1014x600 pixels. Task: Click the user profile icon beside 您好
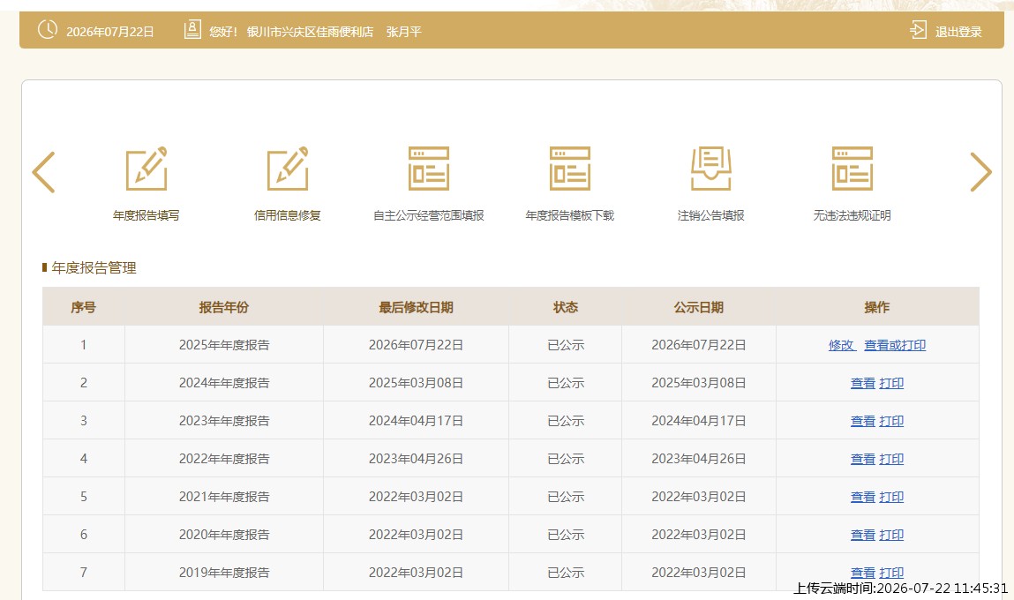coord(192,30)
